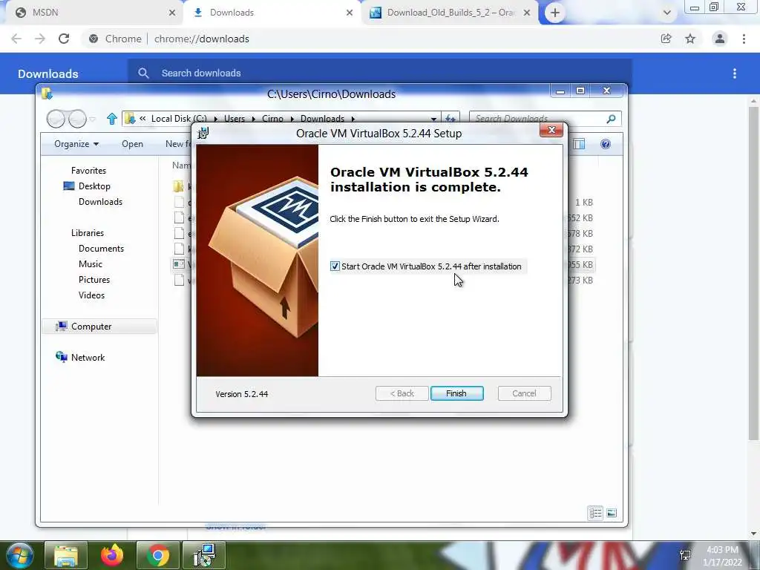Viewport: 760px width, 570px height.
Task: Click Favorites header in Explorer sidebar
Action: tap(88, 171)
